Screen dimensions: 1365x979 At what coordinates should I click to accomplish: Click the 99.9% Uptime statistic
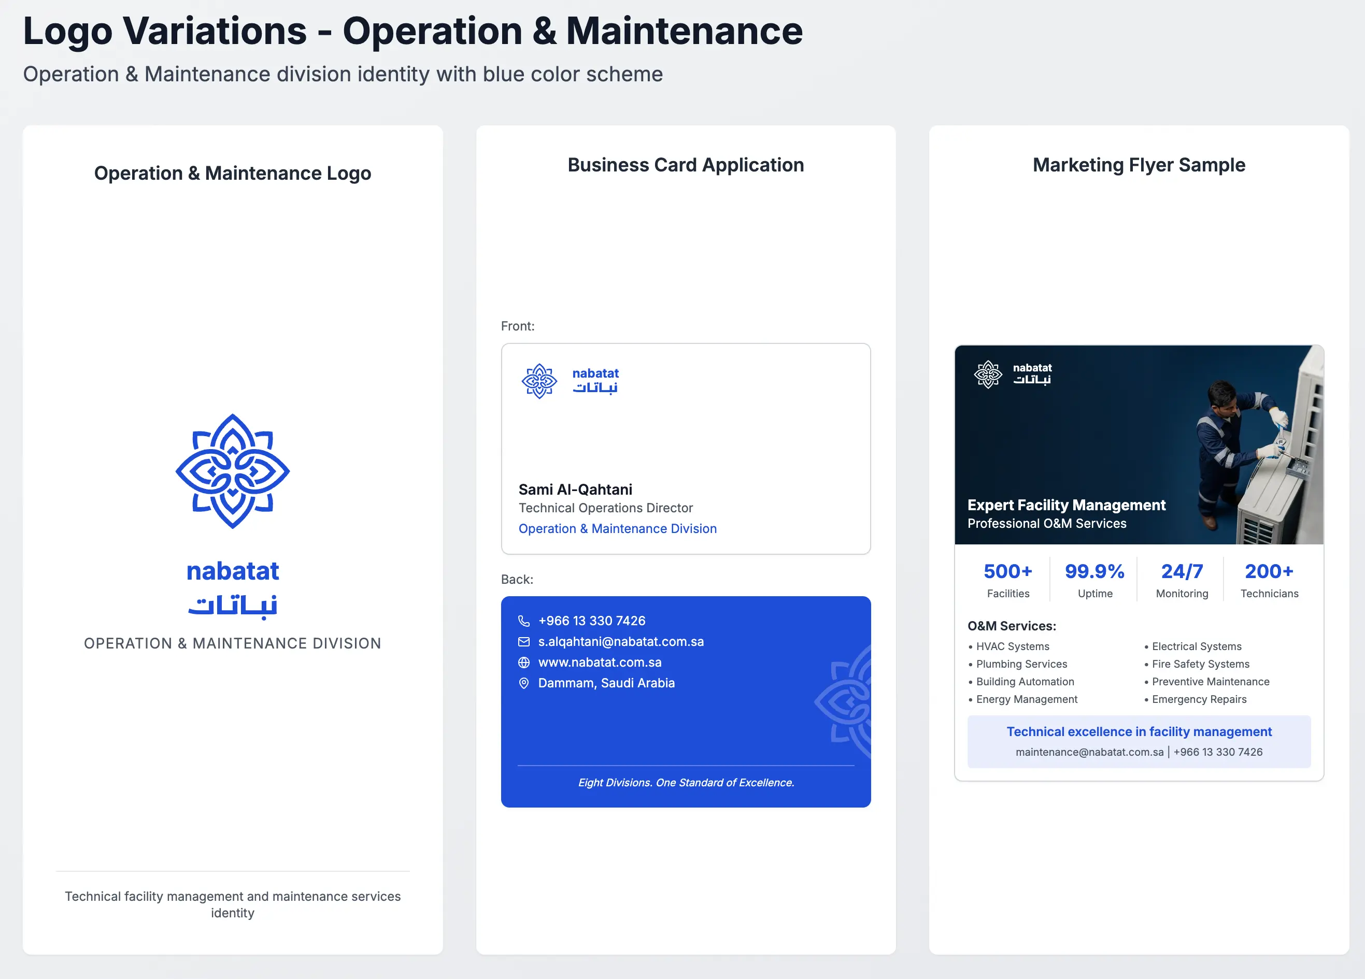click(1094, 580)
